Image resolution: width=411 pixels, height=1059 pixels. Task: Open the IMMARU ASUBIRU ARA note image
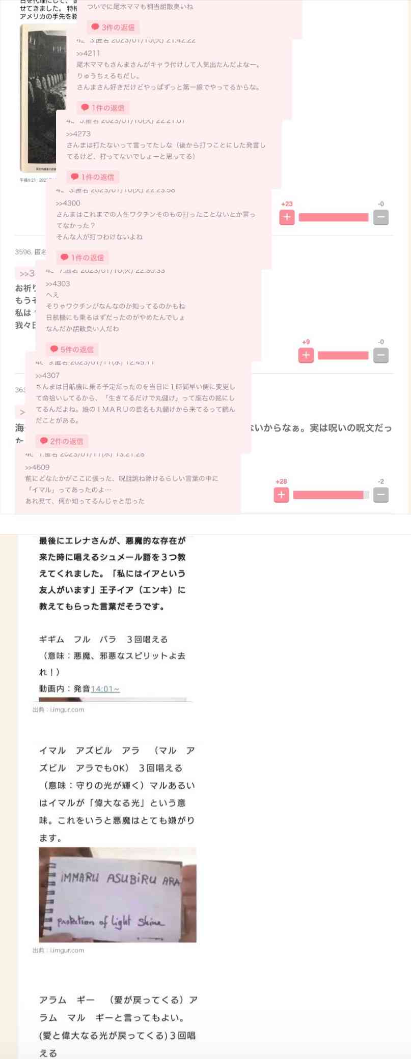pos(118,895)
